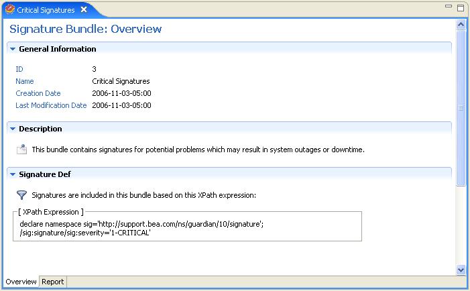470x291 pixels.
Task: Click the Signature Bundle: Overview heading
Action: [85, 29]
